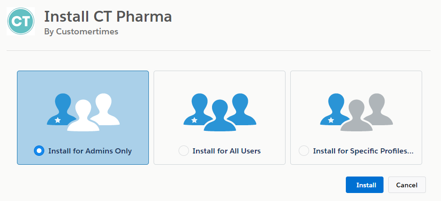Screen dimensions: 441x201
Task: Click the 'Install CT Pharma' heading
Action: click(x=108, y=16)
